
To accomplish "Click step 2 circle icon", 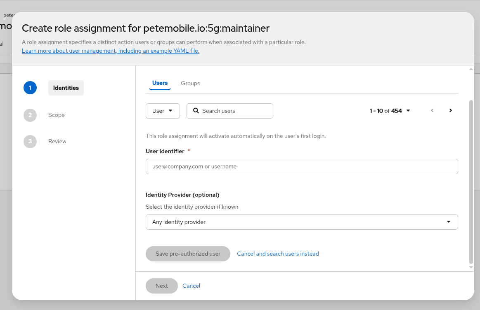I will tap(30, 115).
